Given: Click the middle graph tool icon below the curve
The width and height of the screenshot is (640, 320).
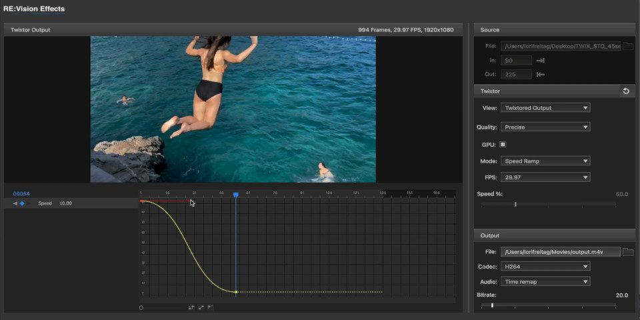Looking at the screenshot, I should tap(201, 307).
